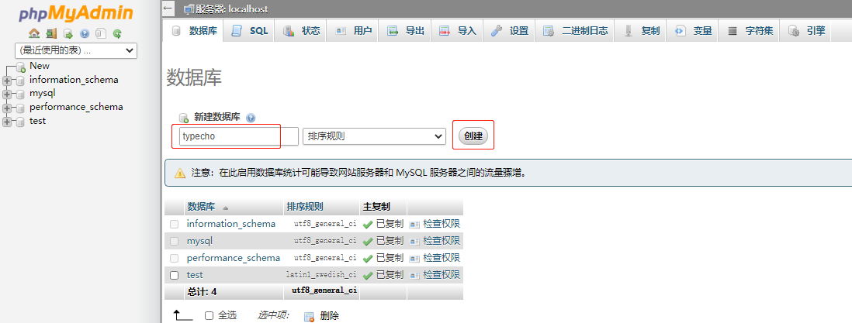852x323 pixels.
Task: Click the yellow warning icon in notice
Action: click(x=180, y=174)
